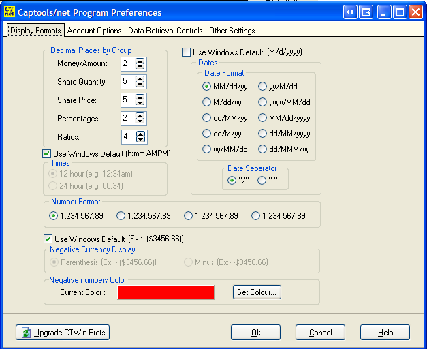Image resolution: width=427 pixels, height=349 pixels.
Task: Click the Share Price value field
Action: (x=128, y=100)
